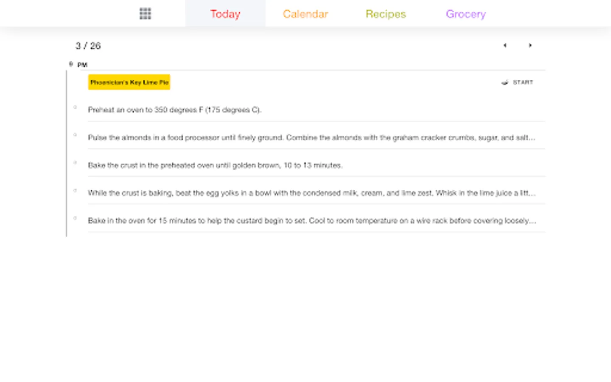The width and height of the screenshot is (611, 382).
Task: Select the 3 / 26 date heading
Action: (x=88, y=46)
